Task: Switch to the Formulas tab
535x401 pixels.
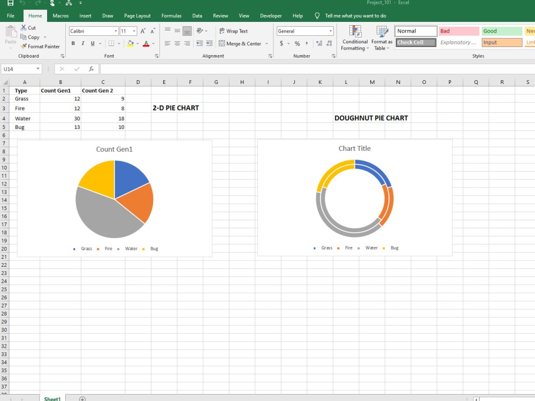Action: [171, 16]
